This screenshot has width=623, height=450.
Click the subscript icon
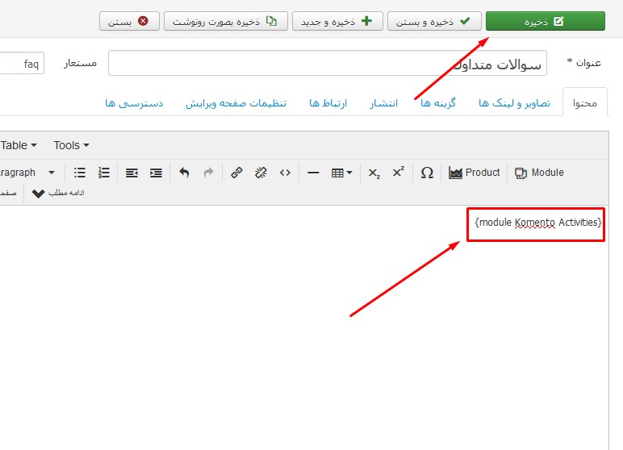click(374, 173)
